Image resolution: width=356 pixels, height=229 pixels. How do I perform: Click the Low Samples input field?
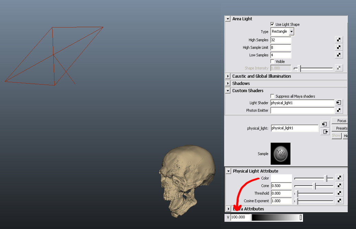point(281,55)
